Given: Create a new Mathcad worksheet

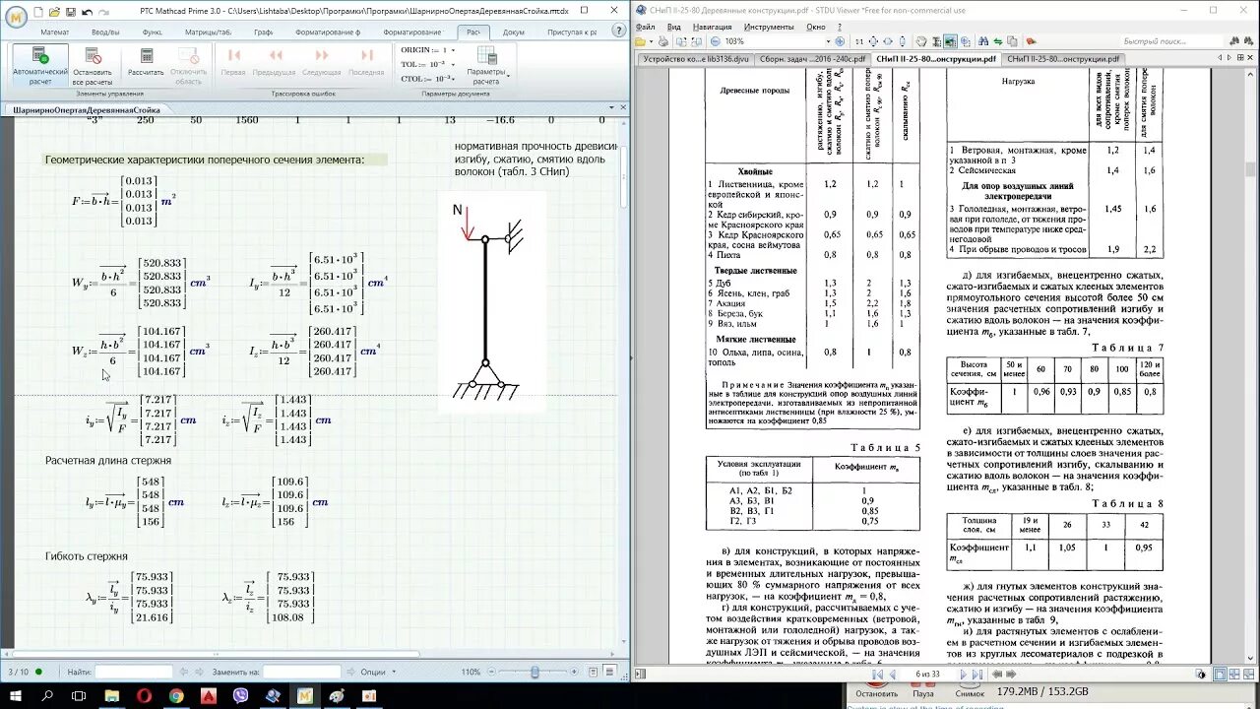Looking at the screenshot, I should point(37,11).
